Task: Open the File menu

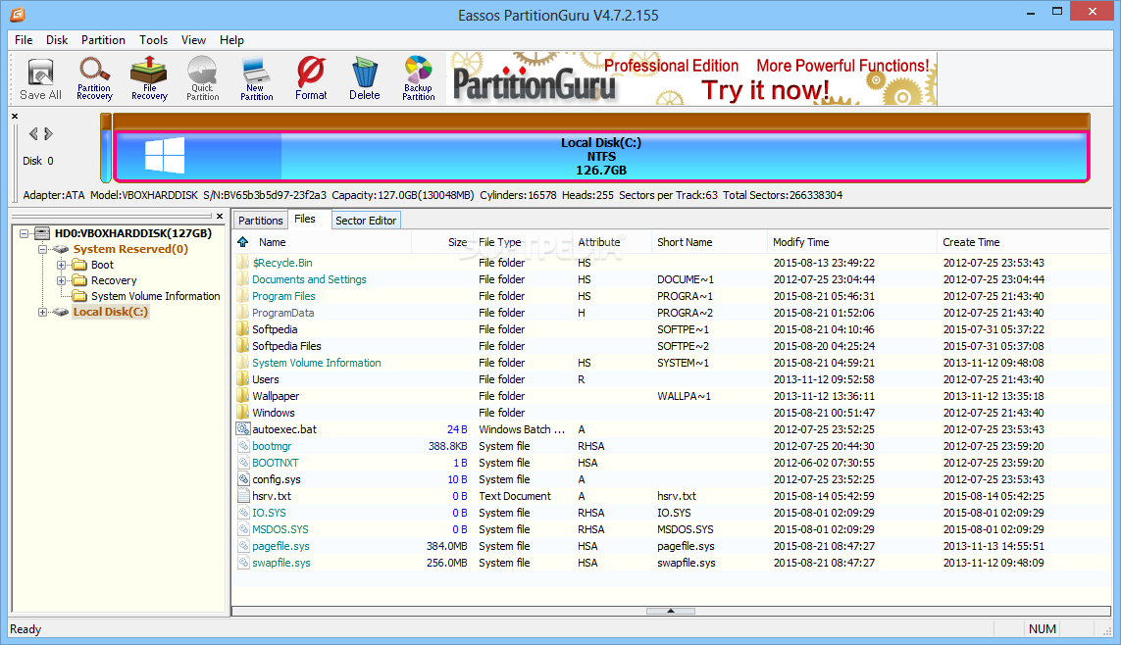Action: click(x=24, y=40)
